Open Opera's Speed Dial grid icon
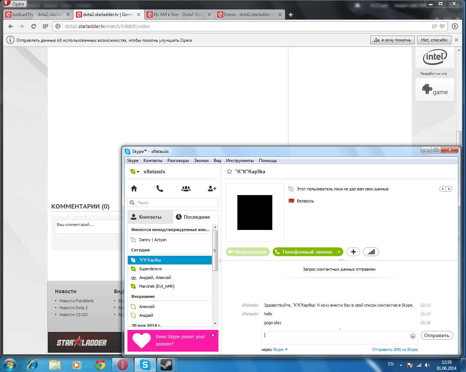This screenshot has width=466, height=372. point(46,26)
